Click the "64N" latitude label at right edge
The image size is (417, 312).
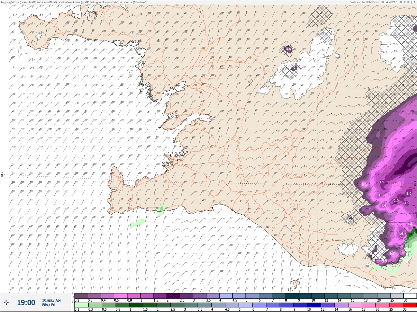415,184
